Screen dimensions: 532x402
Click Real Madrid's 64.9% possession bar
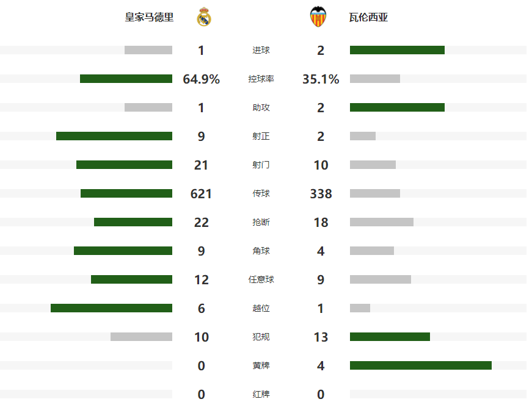126,79
